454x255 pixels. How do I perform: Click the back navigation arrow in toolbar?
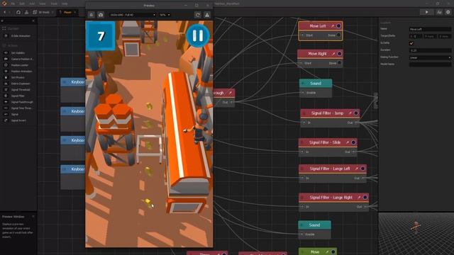5,13
